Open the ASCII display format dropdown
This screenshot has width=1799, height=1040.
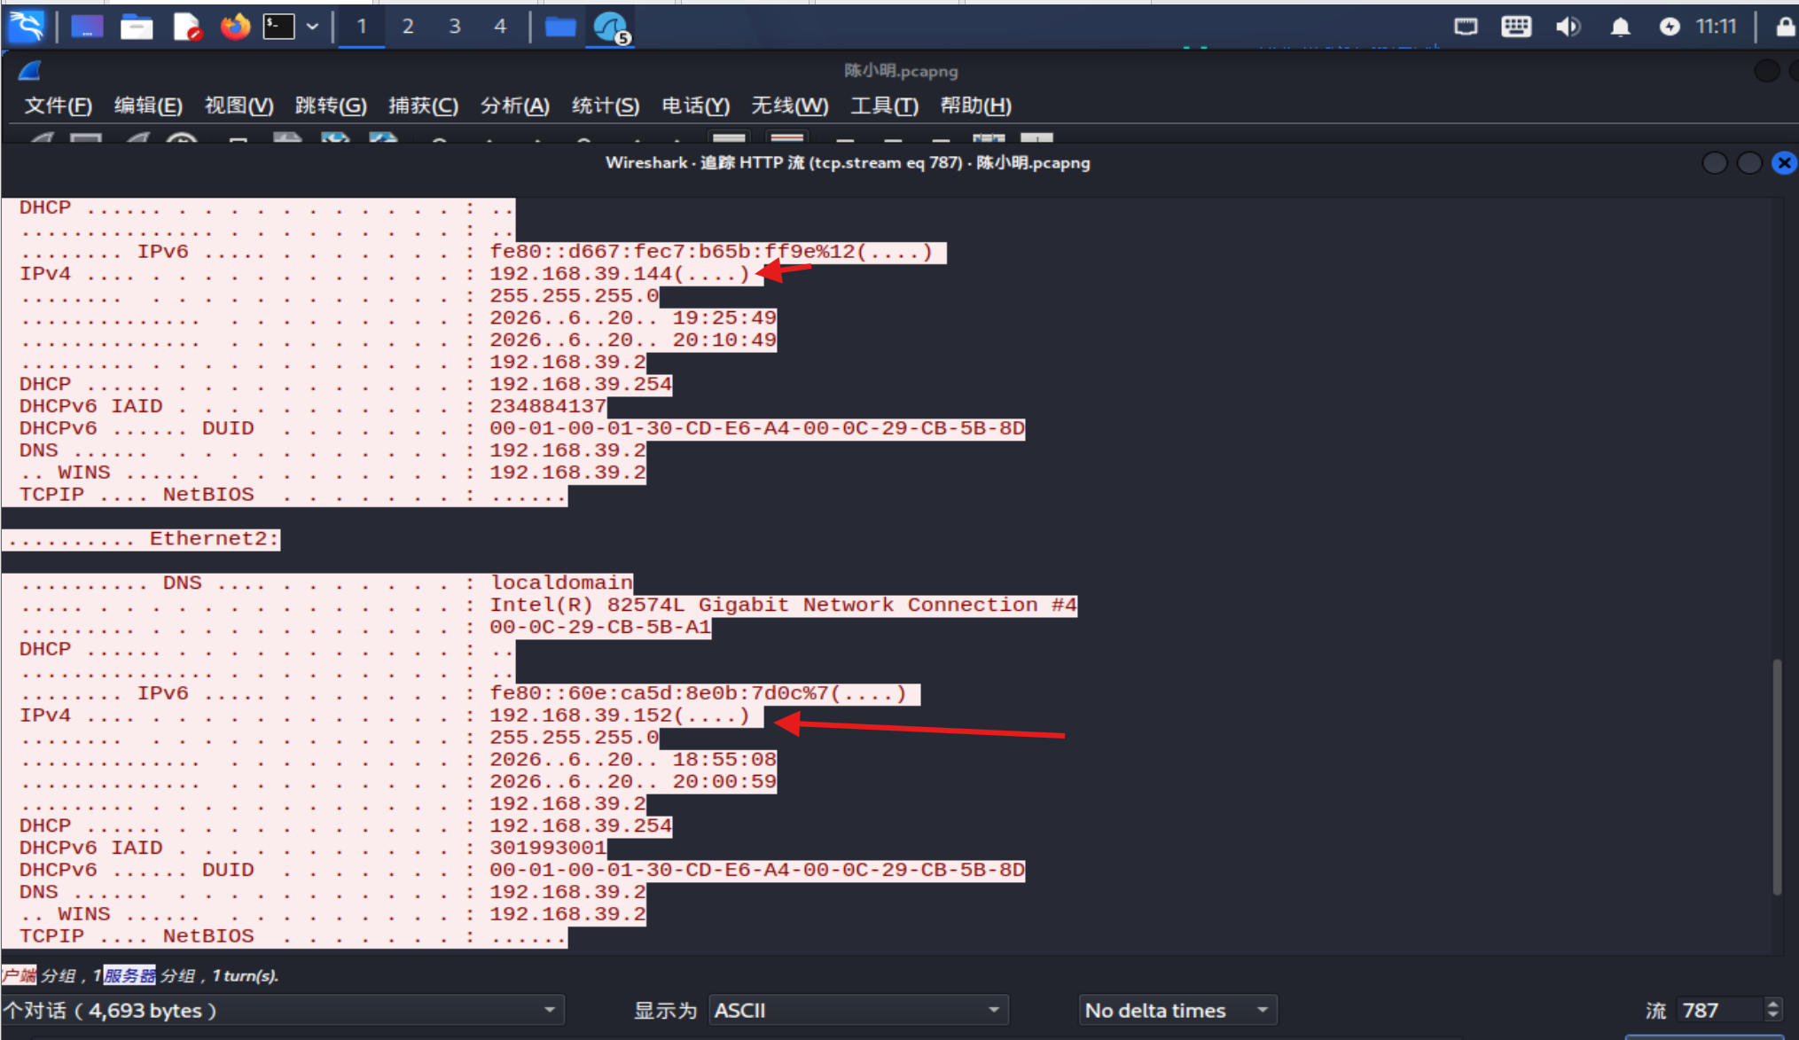(858, 1010)
